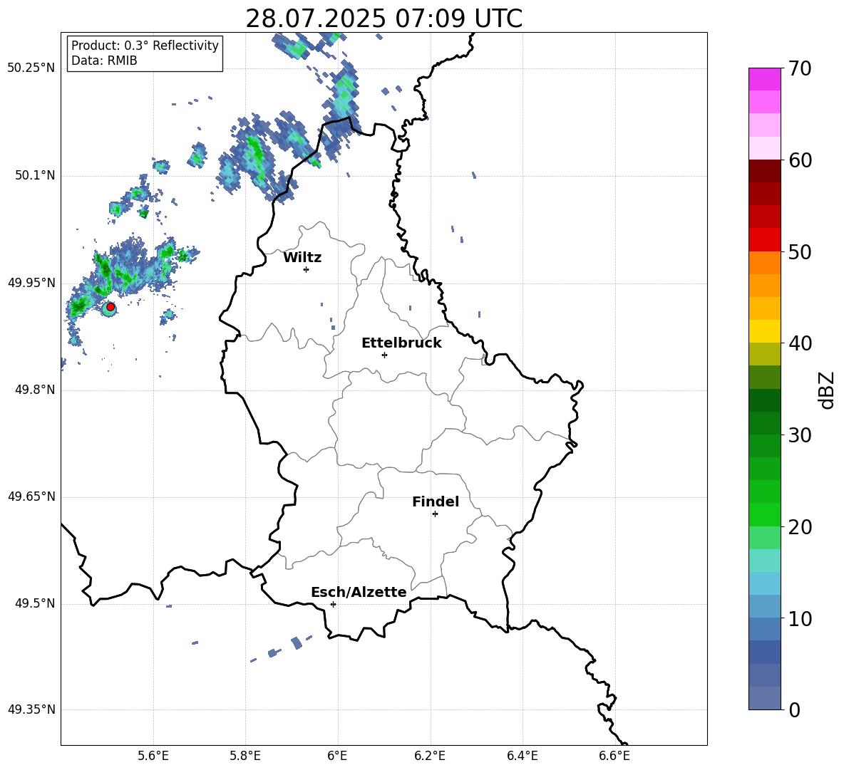The height and width of the screenshot is (770, 844).
Task: Click the Esch/Alzette map label
Action: pos(359,592)
